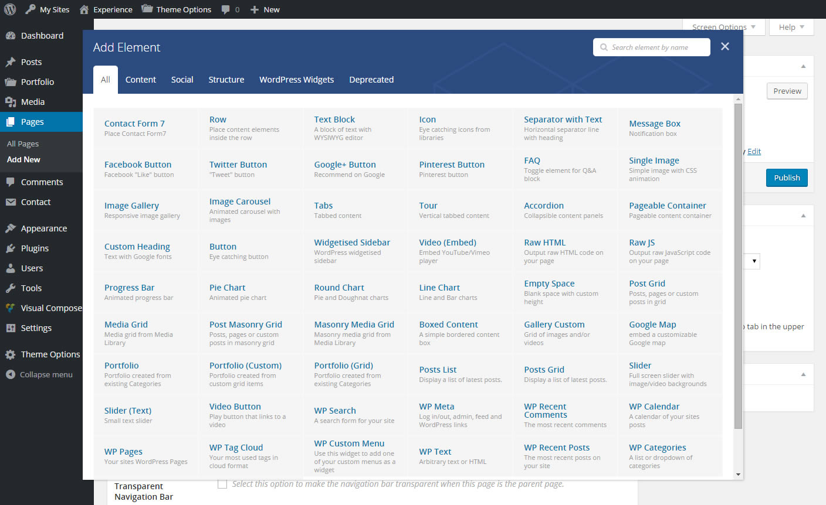Click the scrollbar up arrow in dialog
This screenshot has width=826, height=505.
coord(738,99)
